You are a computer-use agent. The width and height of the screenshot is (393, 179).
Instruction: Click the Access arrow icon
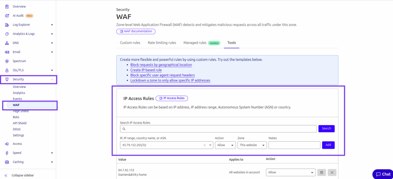[7, 144]
